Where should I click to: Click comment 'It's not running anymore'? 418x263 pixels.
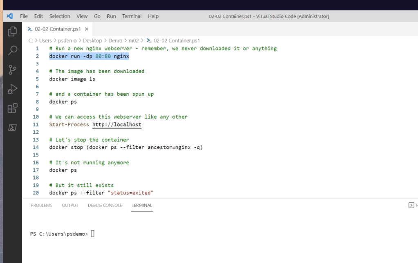(89, 162)
